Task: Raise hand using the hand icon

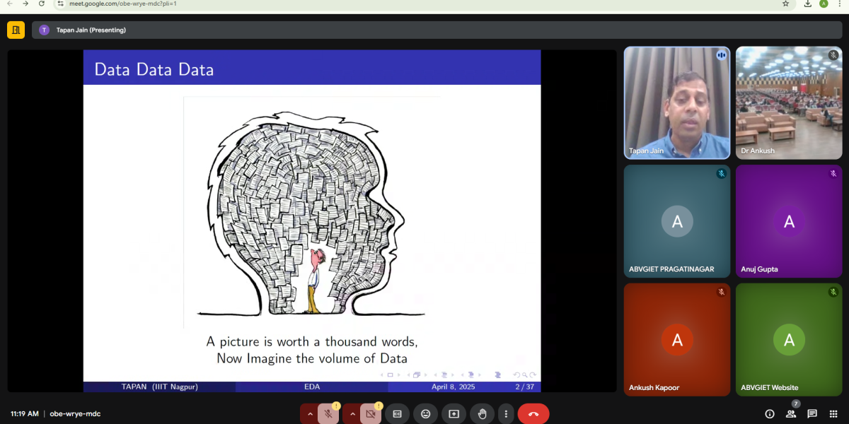Action: coord(482,413)
